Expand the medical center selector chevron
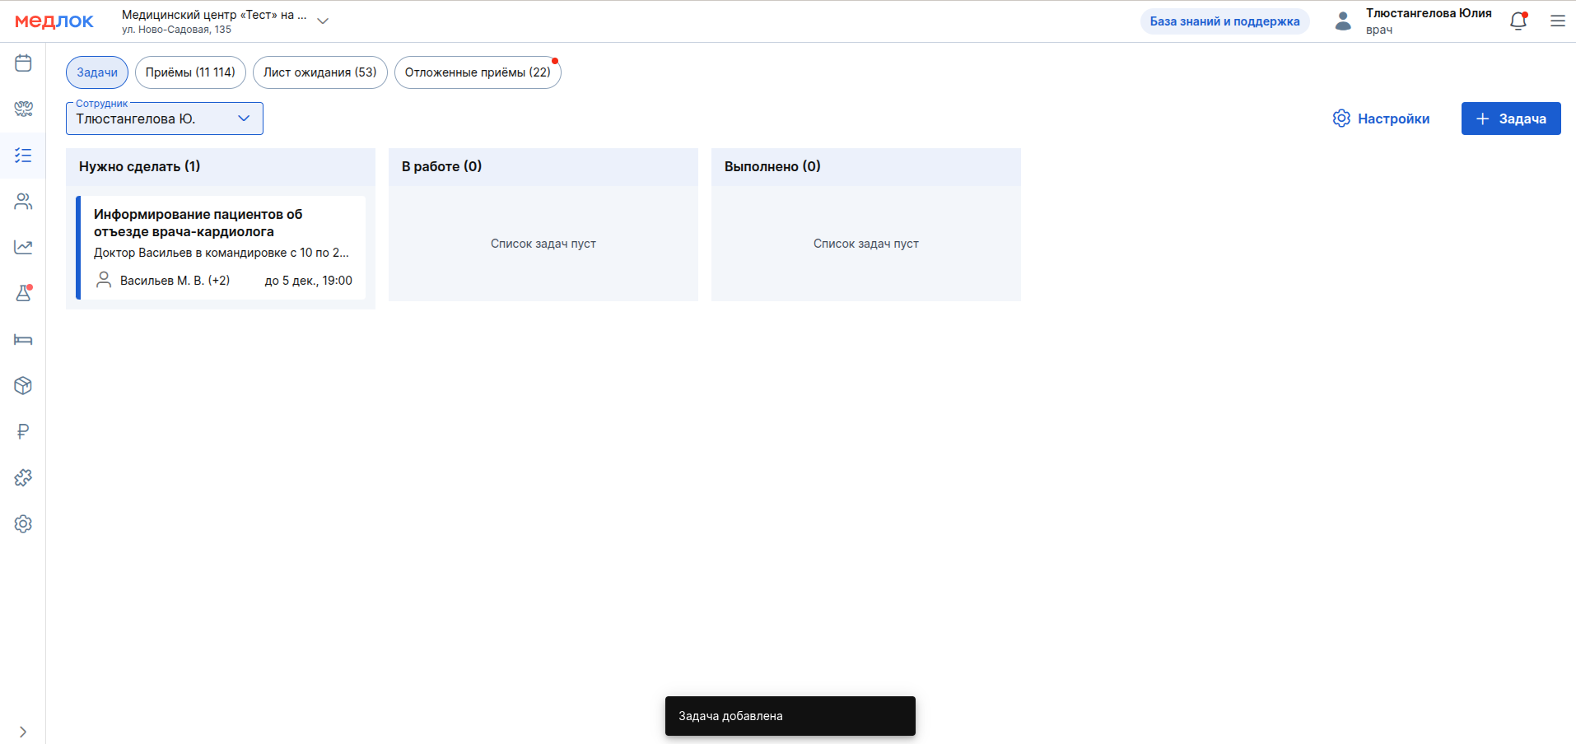Viewport: 1576px width, 744px height. pos(323,21)
